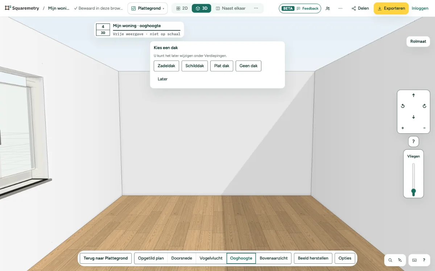Click the Squaremetry logo
This screenshot has height=271, width=435.
(x=22, y=8)
